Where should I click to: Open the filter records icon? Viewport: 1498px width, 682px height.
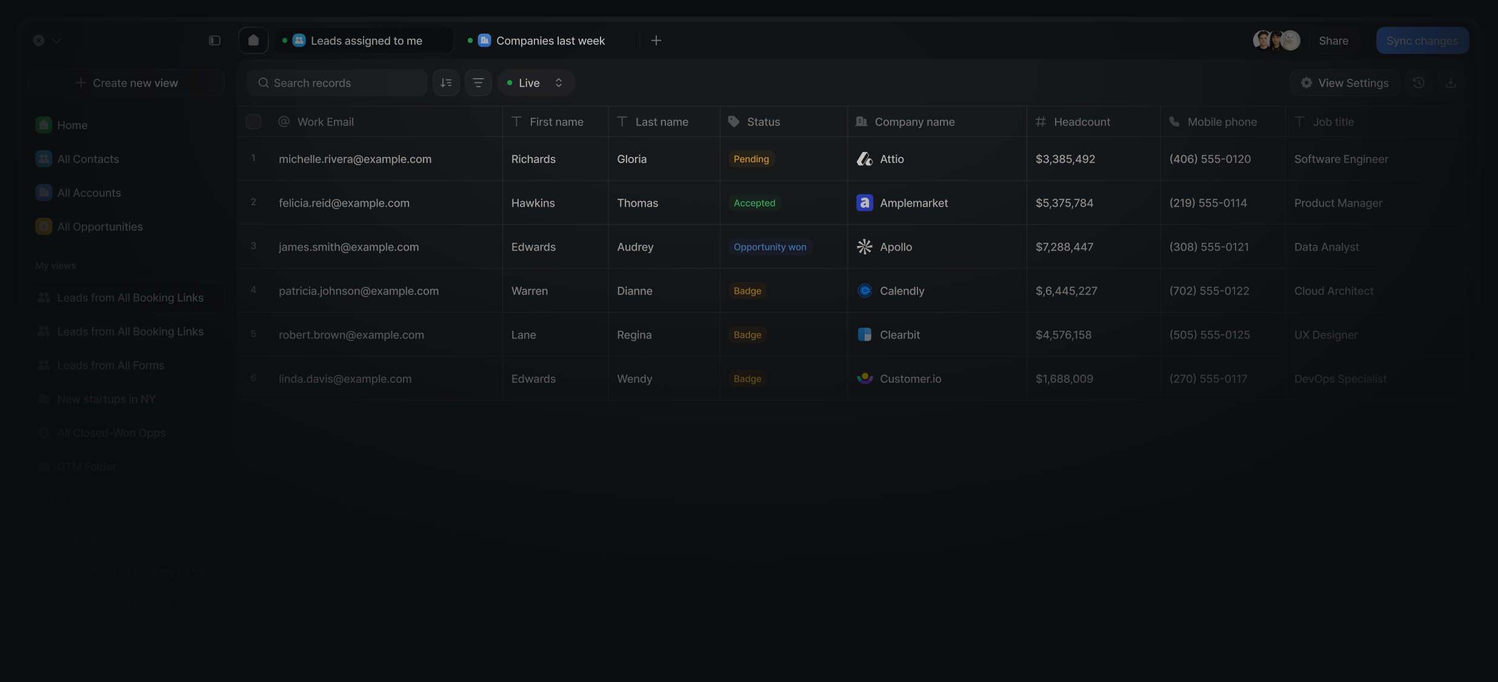(x=478, y=83)
